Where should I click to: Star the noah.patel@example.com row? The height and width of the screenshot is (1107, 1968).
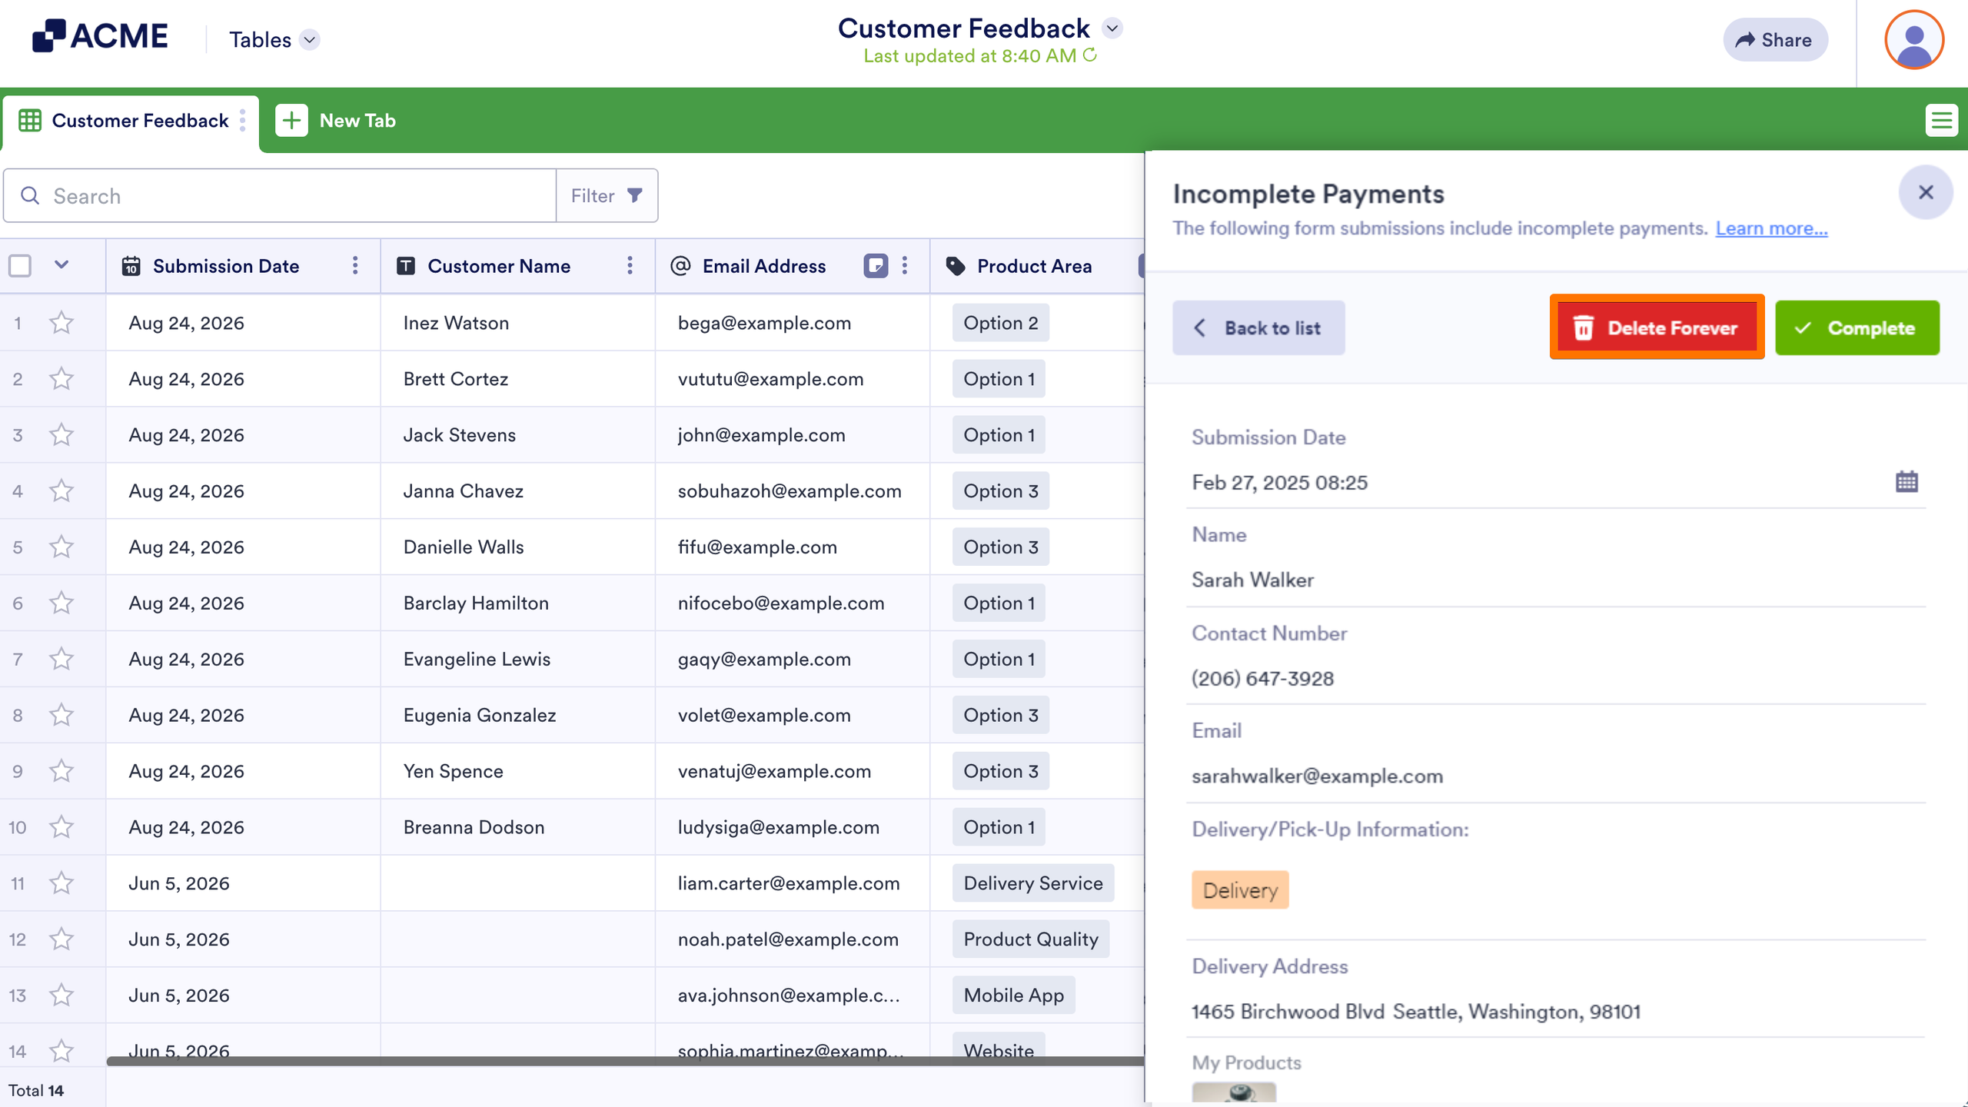[61, 939]
